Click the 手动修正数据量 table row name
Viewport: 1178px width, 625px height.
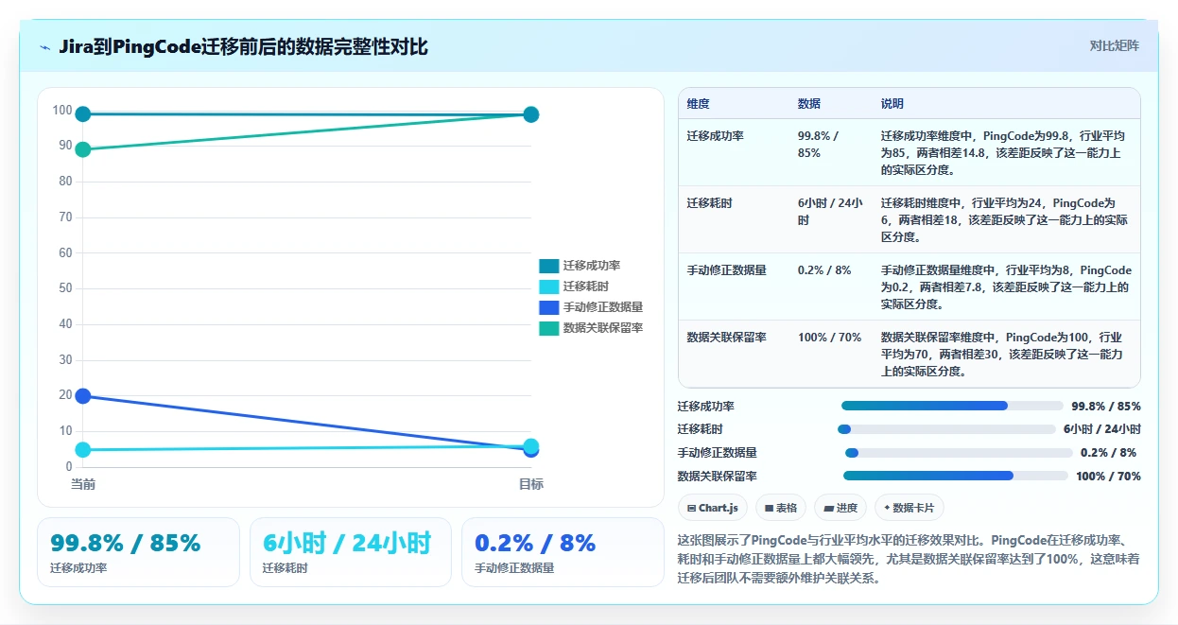click(x=726, y=270)
